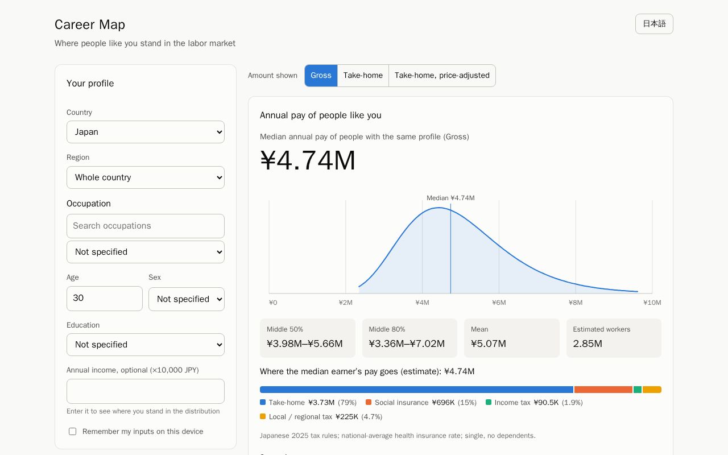Click the orange Social insurance legend swatch
This screenshot has width=728, height=455.
point(369,402)
